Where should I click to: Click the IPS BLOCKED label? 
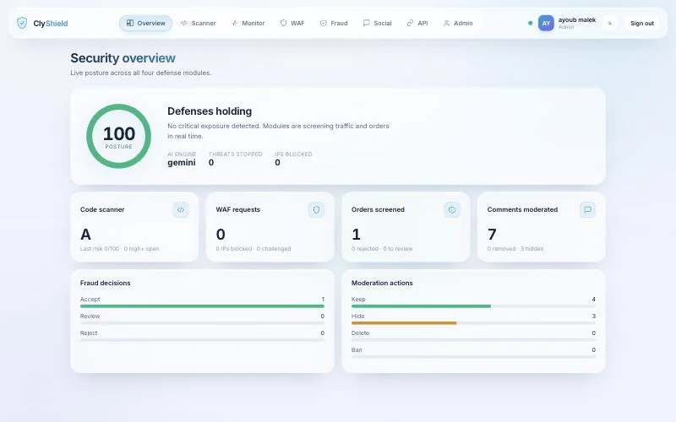293,154
